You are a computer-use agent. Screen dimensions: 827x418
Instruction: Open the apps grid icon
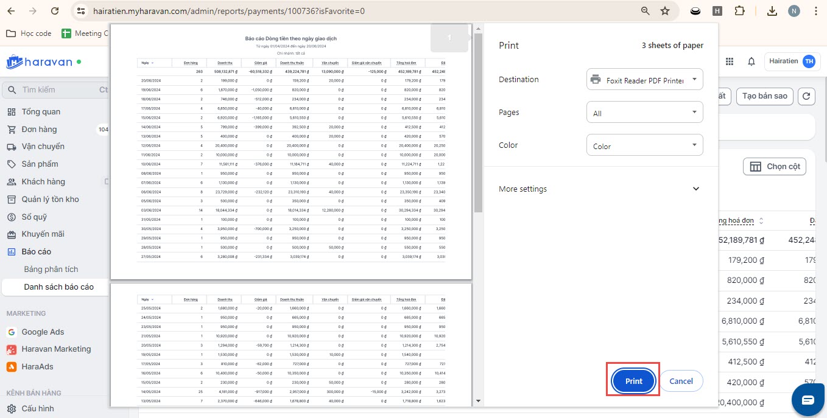[730, 61]
